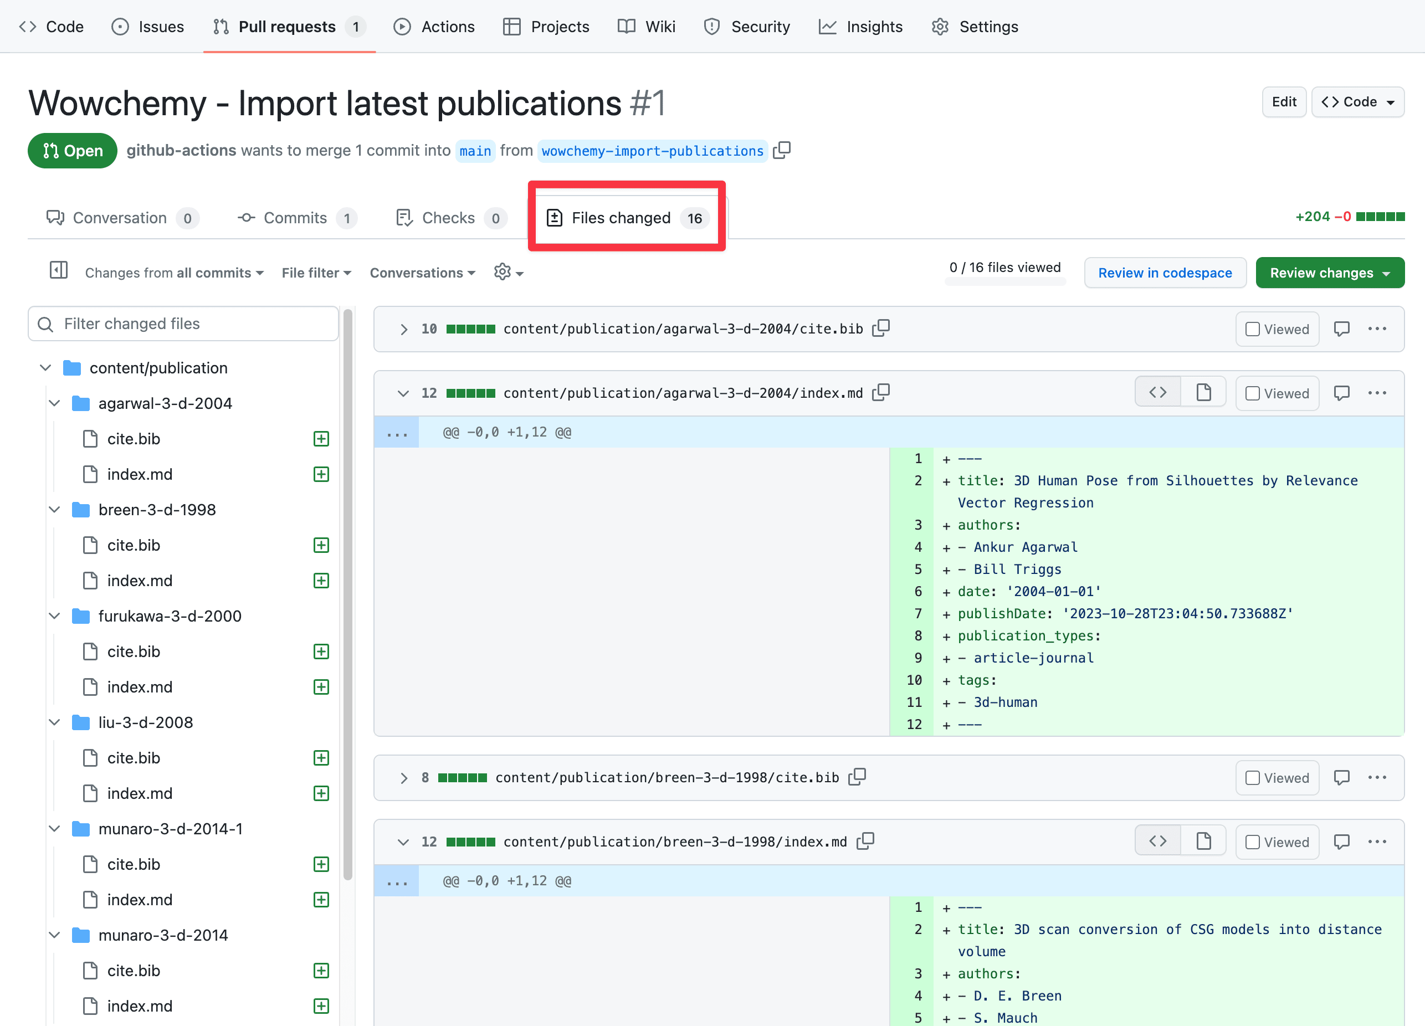Switch to the Checks tab
The height and width of the screenshot is (1026, 1425).
pos(451,217)
